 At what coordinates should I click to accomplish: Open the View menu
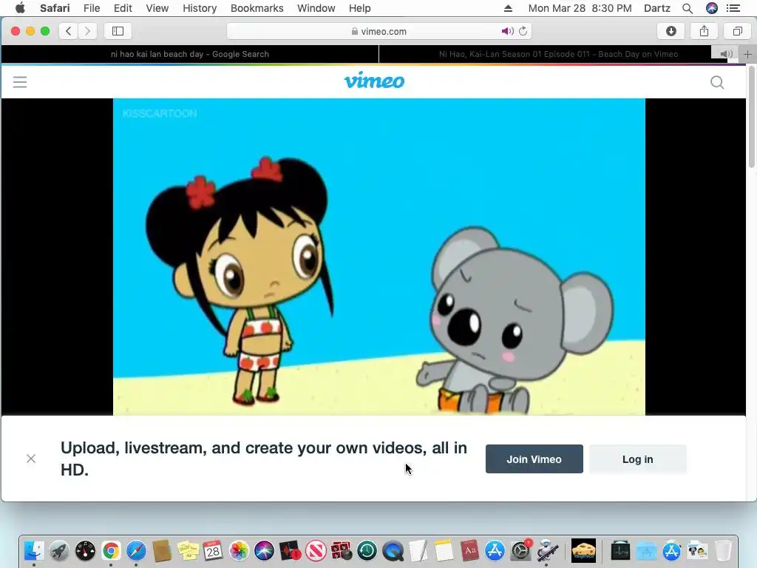pos(157,8)
